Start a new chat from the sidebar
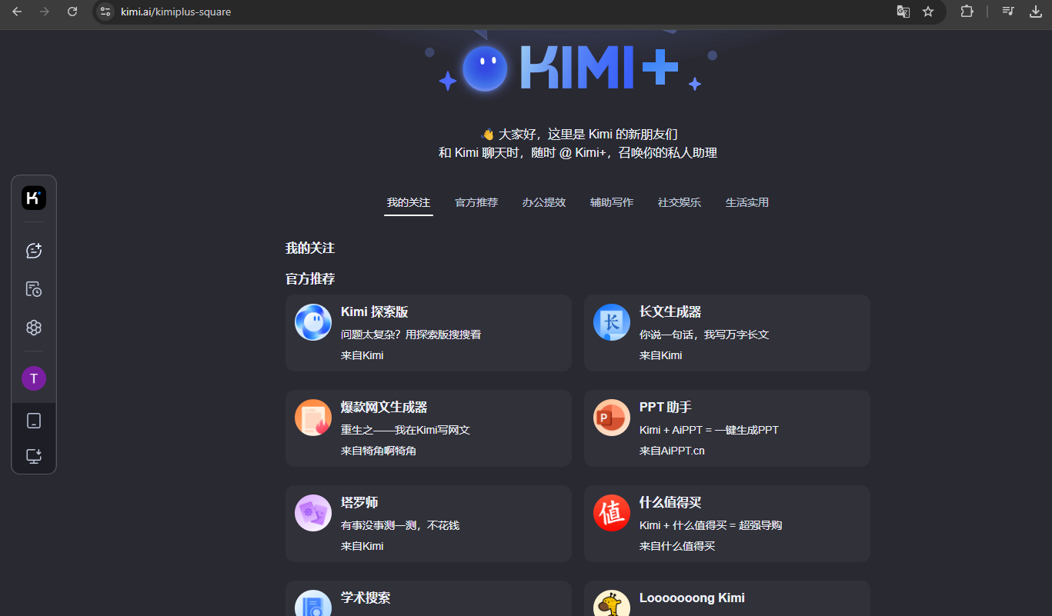 coord(34,251)
